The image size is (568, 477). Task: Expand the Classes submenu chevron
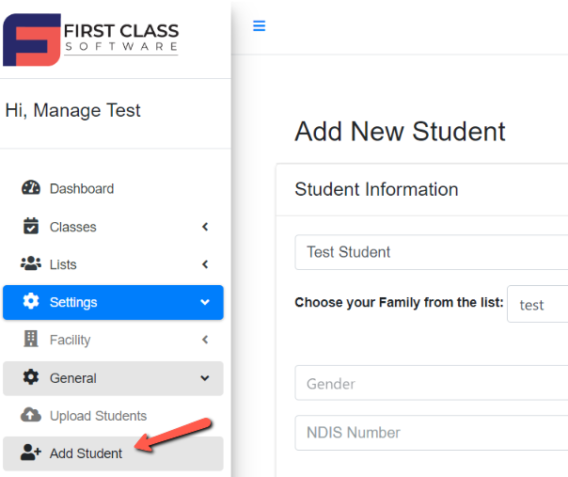[205, 227]
